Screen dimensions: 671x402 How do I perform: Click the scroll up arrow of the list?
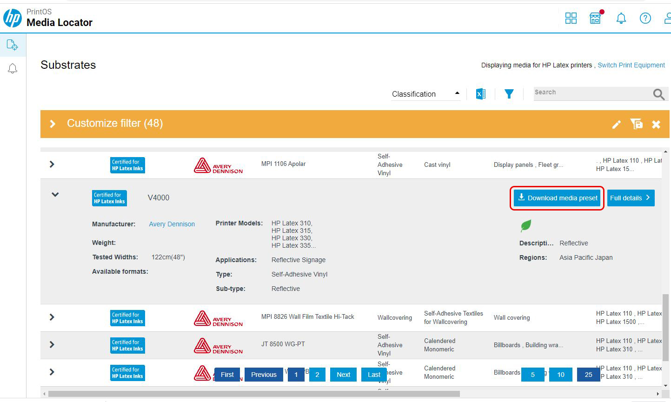click(x=665, y=152)
